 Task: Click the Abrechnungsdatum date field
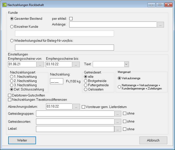(59, 106)
